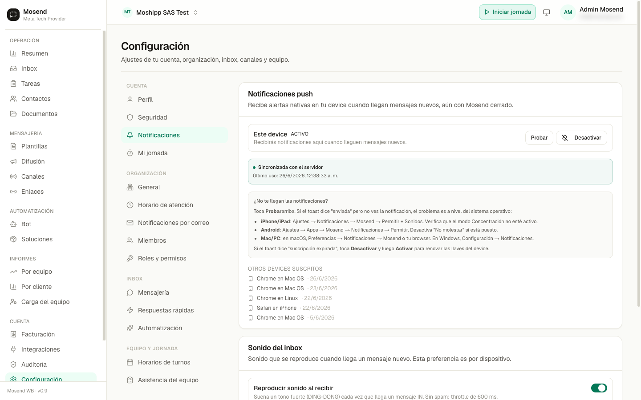Open the Documentos folder icon
The image size is (641, 400).
pos(13,114)
